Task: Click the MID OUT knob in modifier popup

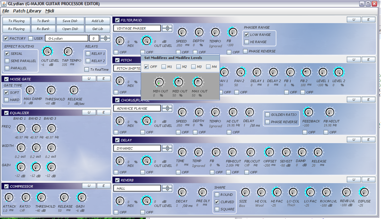Action: (x=179, y=82)
